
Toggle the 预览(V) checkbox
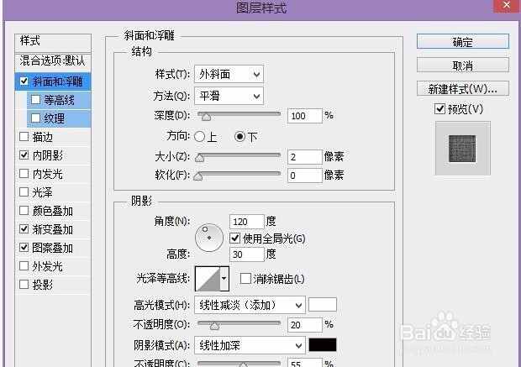click(x=440, y=108)
